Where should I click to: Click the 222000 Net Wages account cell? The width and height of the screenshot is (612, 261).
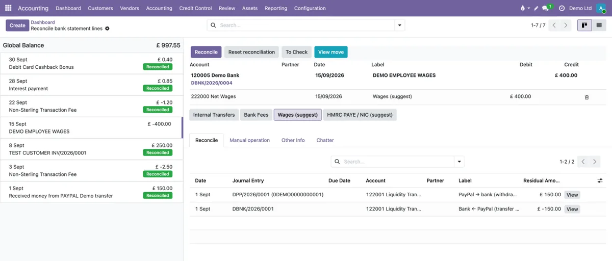pos(213,96)
